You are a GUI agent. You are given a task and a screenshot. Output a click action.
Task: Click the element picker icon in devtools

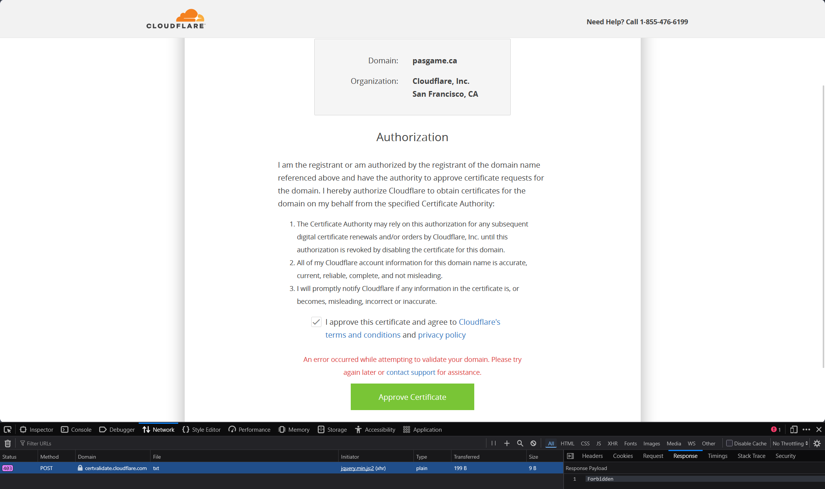coord(8,429)
